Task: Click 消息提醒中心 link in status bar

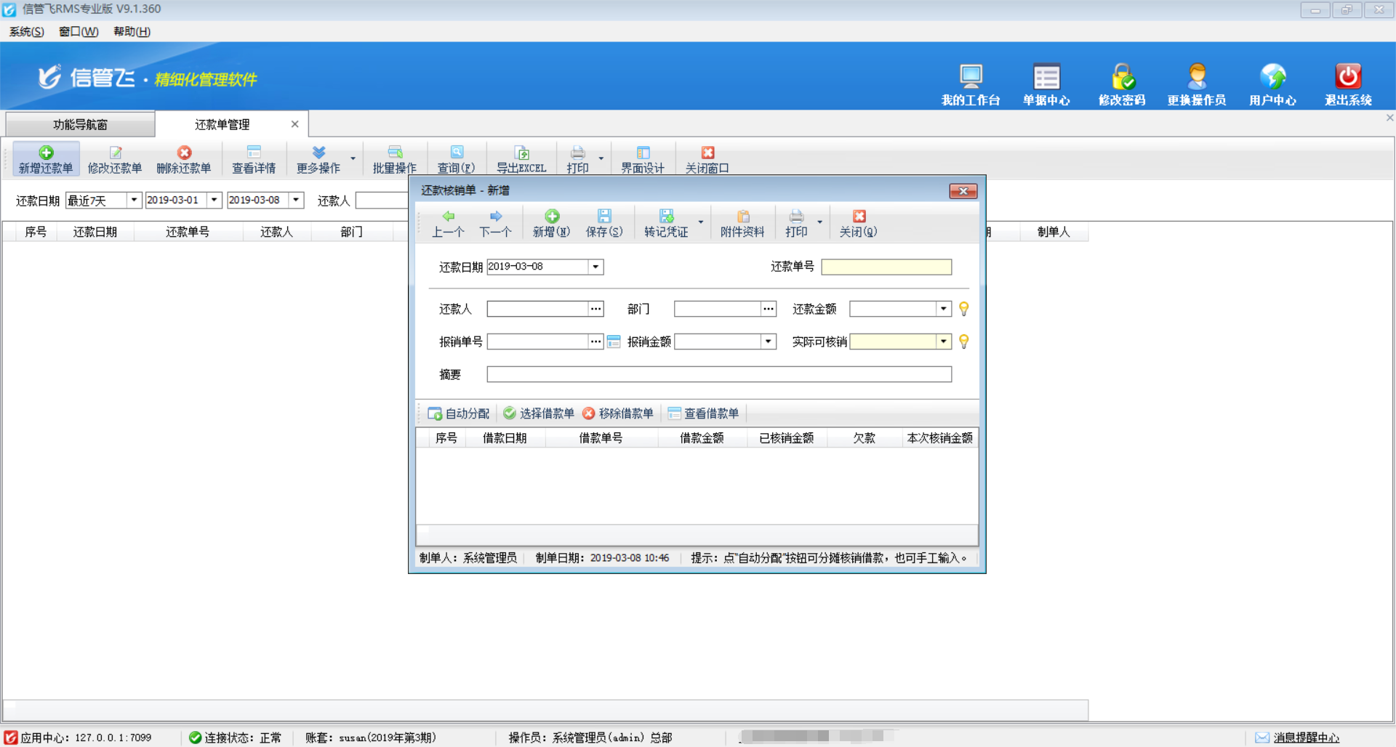Action: (x=1305, y=738)
